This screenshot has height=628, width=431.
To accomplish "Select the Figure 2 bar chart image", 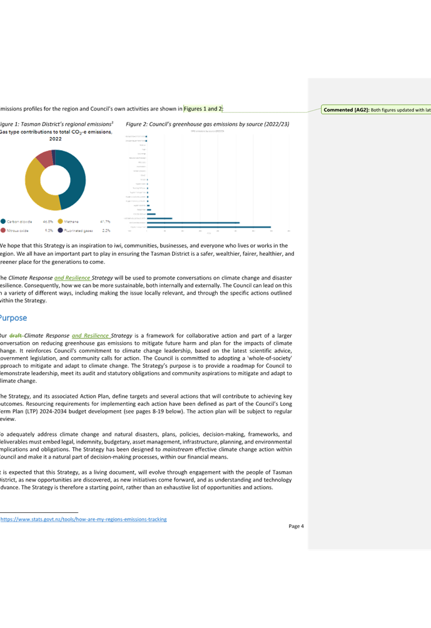I will 208,181.
